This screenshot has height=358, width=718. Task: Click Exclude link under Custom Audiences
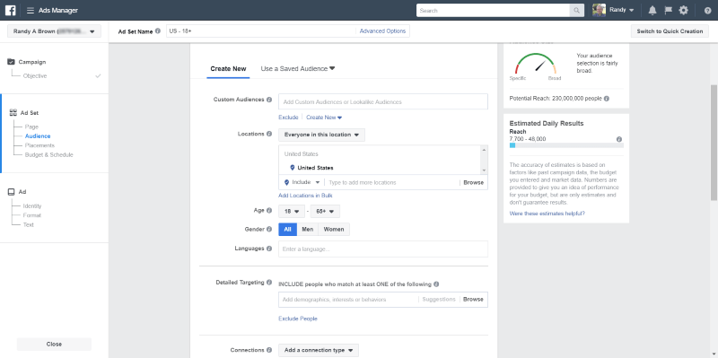coord(288,118)
